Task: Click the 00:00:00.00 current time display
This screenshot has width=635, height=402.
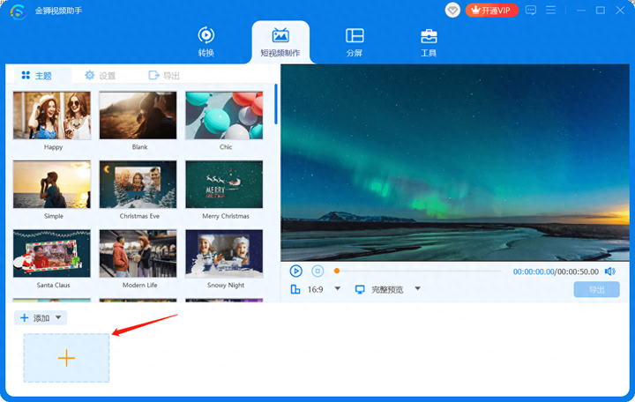Action: (x=534, y=272)
